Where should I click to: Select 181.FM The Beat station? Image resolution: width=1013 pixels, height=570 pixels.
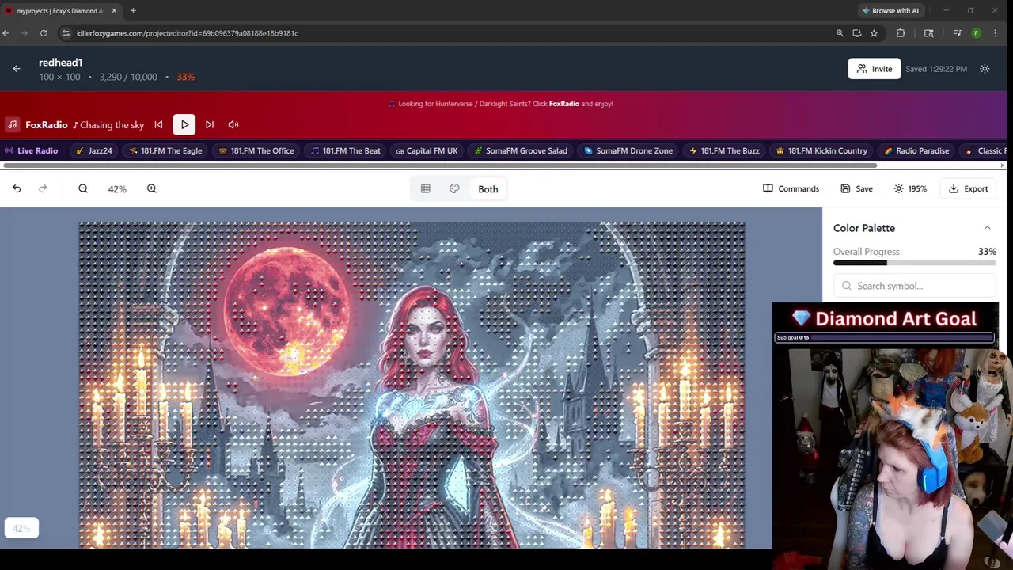coord(345,150)
